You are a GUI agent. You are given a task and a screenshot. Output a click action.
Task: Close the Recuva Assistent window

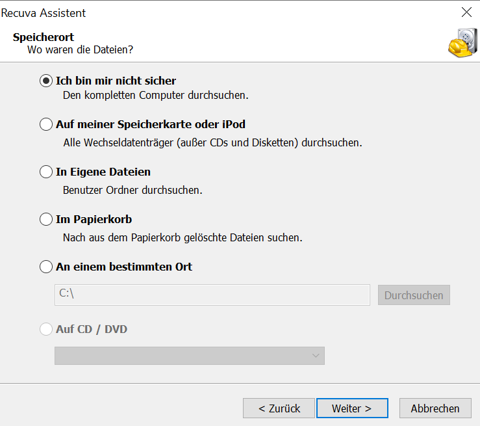tap(466, 12)
